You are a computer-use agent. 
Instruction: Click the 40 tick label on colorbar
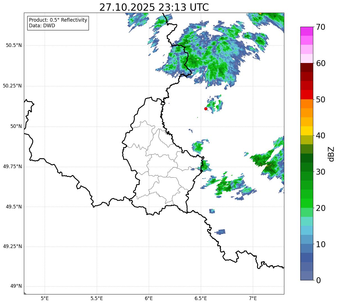(321, 136)
